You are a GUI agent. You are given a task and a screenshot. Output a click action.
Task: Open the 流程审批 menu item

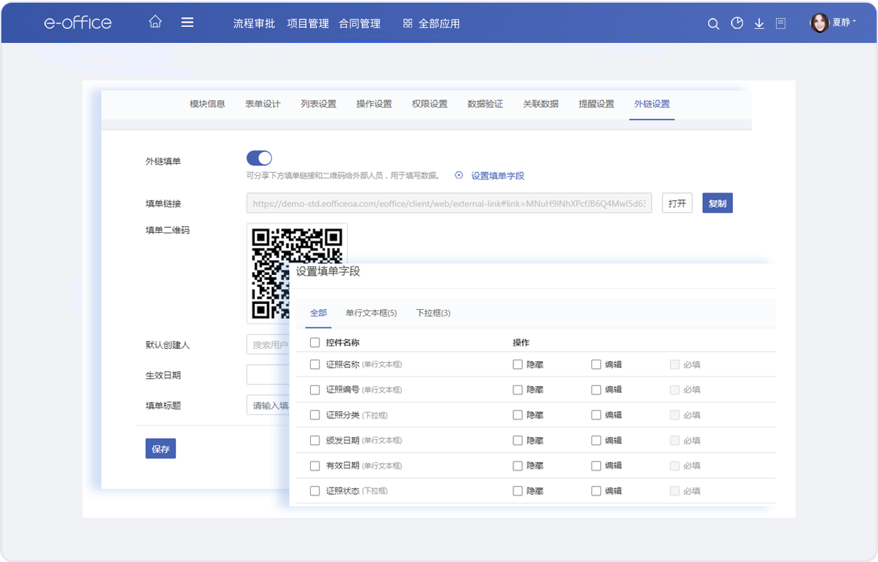tap(254, 23)
